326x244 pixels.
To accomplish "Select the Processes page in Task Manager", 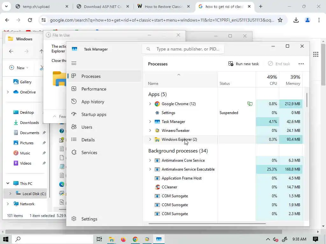I will click(x=104, y=76).
